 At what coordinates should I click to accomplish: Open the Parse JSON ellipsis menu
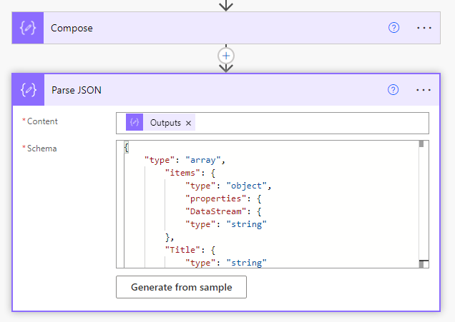pyautogui.click(x=424, y=90)
